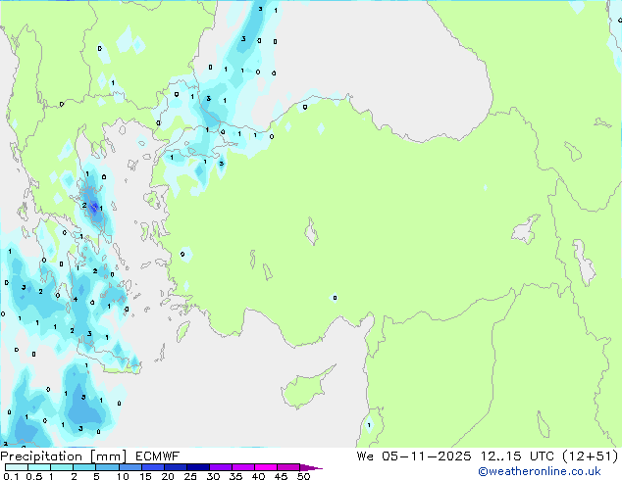Click the '0.5' legend scale label
622x480 pixels.
(34, 476)
